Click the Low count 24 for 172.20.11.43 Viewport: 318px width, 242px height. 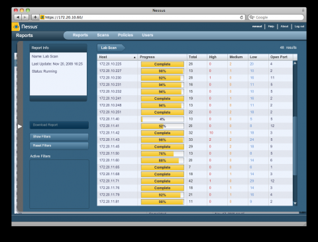pyautogui.click(x=252, y=140)
